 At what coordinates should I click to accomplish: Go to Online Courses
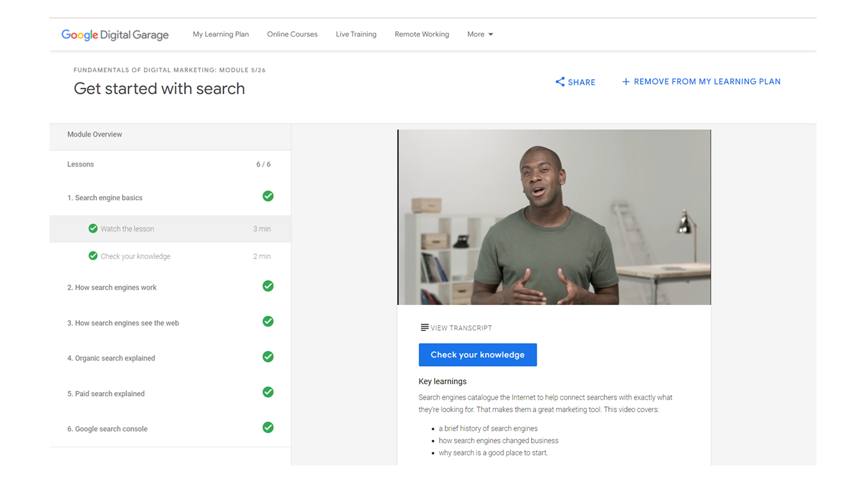[x=292, y=34]
